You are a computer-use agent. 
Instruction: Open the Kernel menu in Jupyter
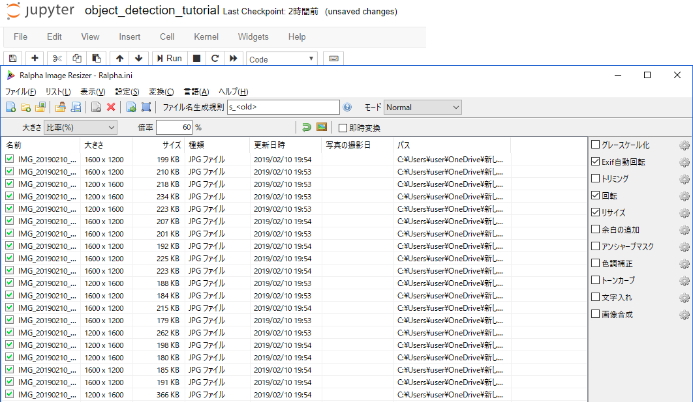click(206, 37)
